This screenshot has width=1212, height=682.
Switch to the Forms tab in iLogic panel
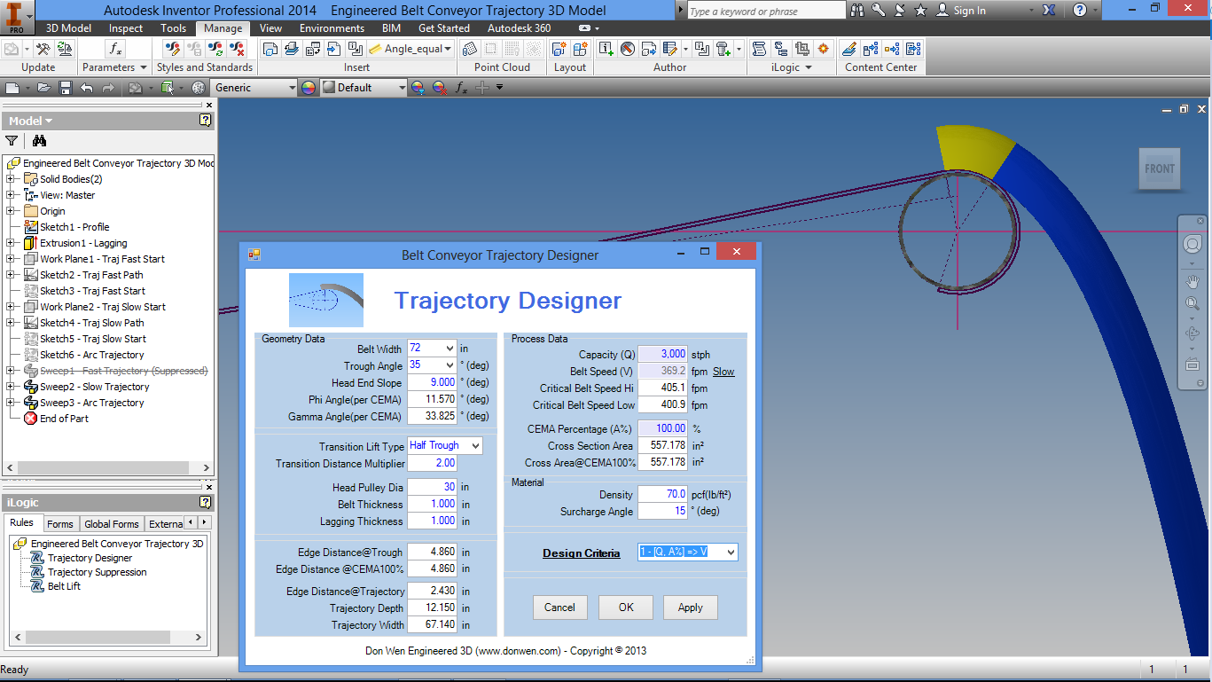coord(60,524)
